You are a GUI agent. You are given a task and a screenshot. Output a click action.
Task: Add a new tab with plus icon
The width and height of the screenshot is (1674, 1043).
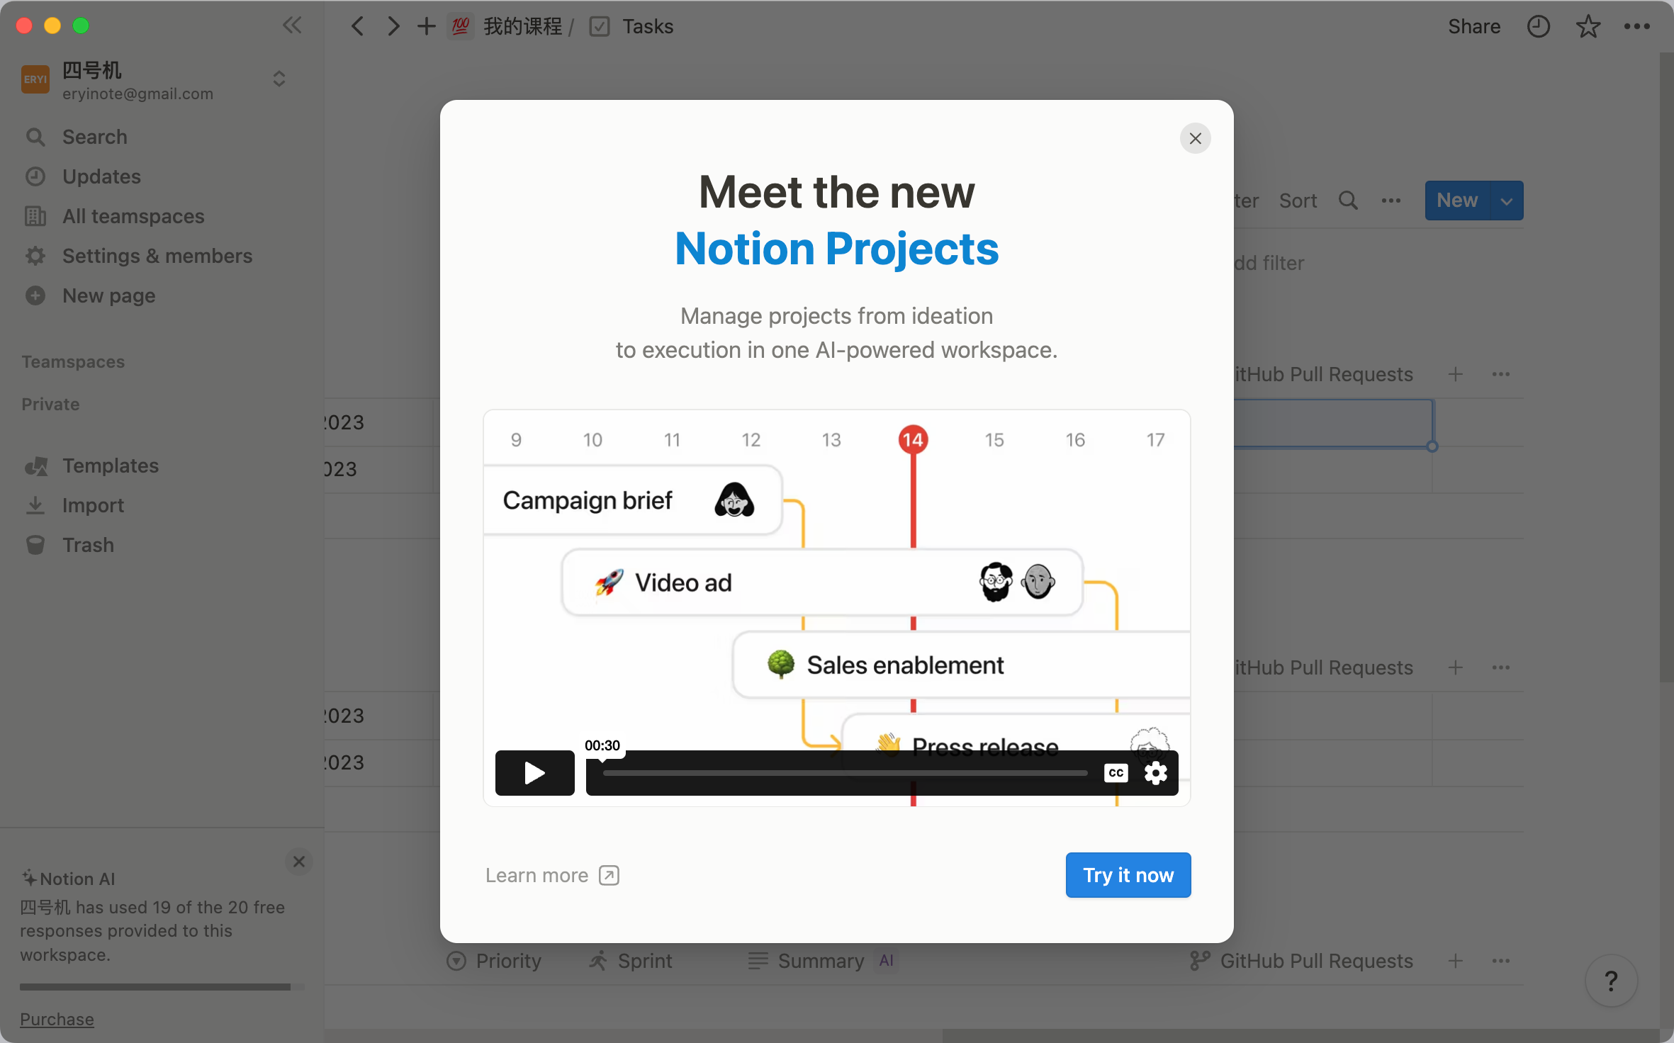pyautogui.click(x=426, y=26)
